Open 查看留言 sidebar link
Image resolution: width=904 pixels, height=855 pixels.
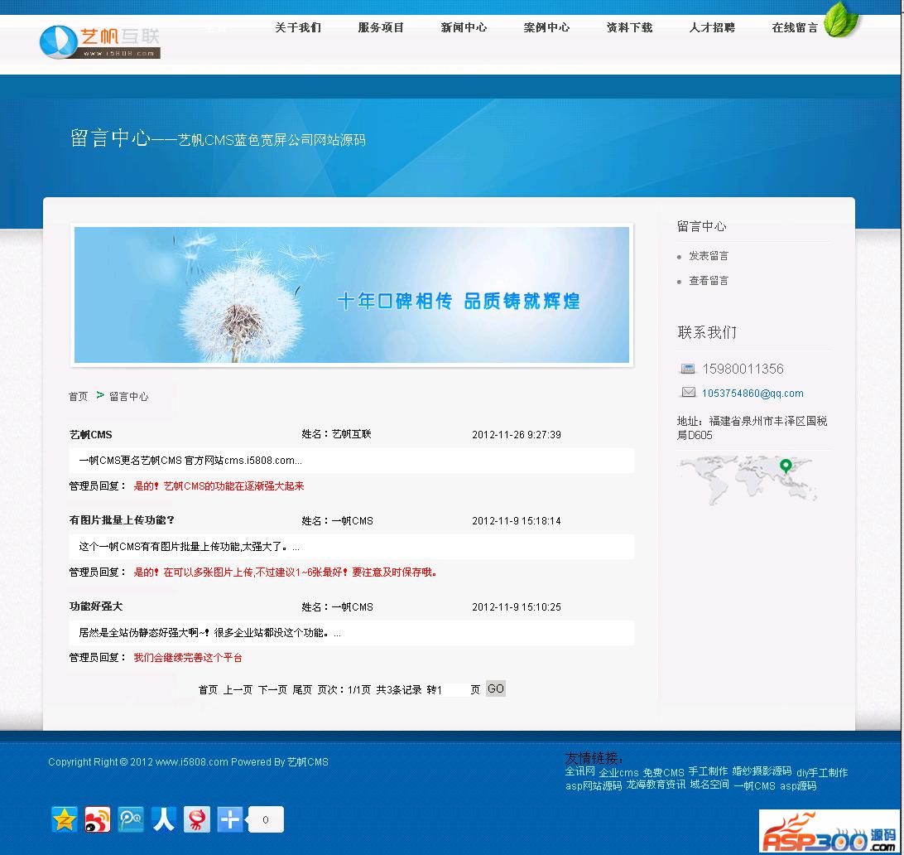coord(709,281)
